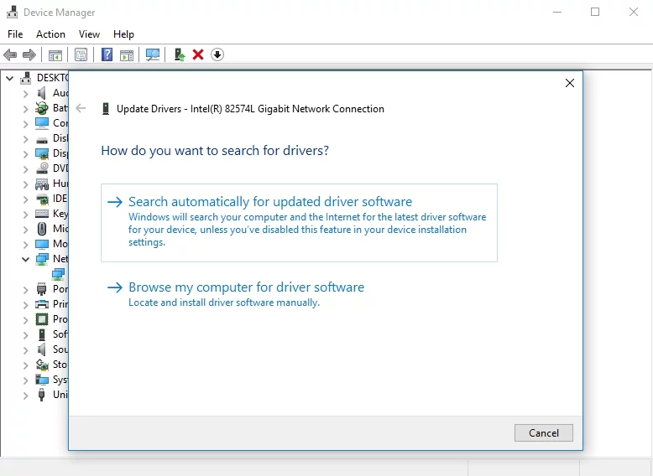Choose Browse my computer for driver software
653x476 pixels.
tap(246, 287)
